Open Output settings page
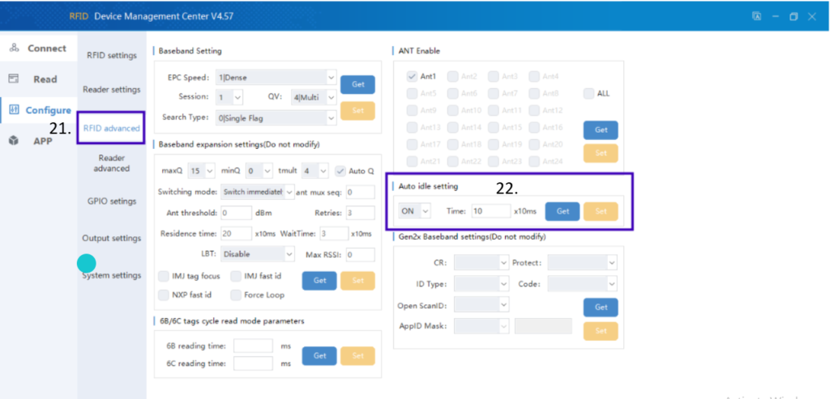The height and width of the screenshot is (399, 830). point(112,238)
